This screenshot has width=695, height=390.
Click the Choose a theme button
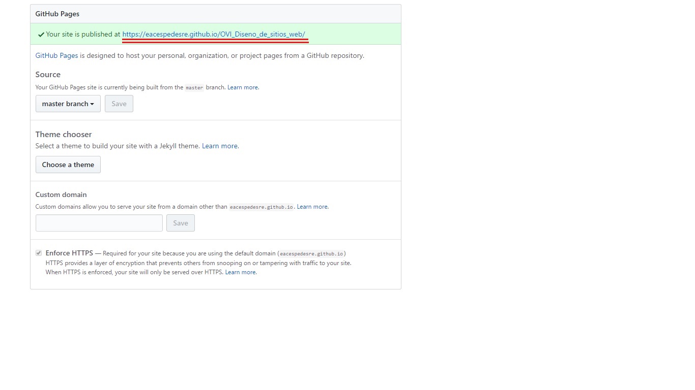point(68,165)
